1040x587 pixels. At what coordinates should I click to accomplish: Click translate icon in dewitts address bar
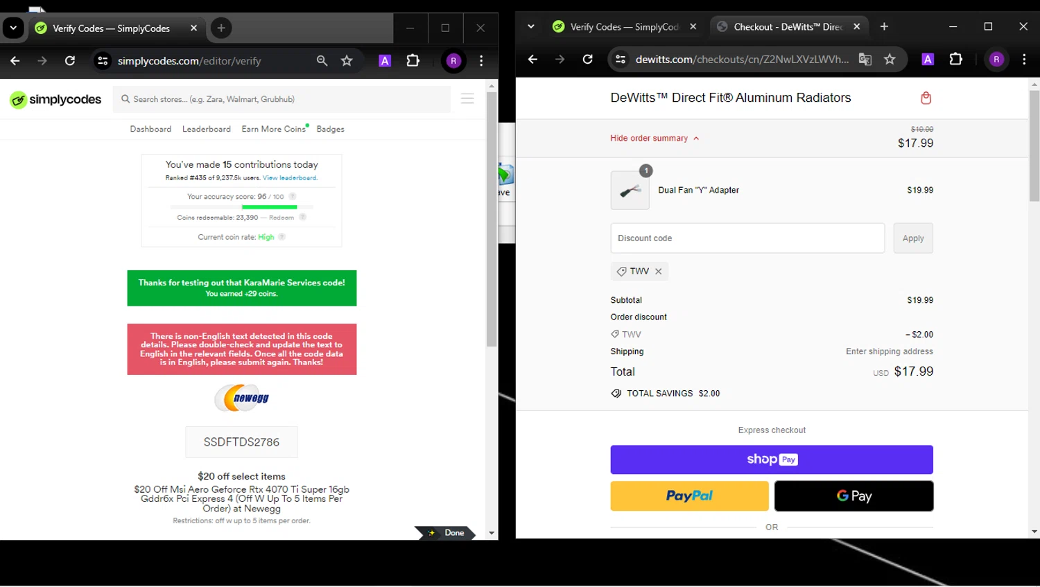[865, 60]
